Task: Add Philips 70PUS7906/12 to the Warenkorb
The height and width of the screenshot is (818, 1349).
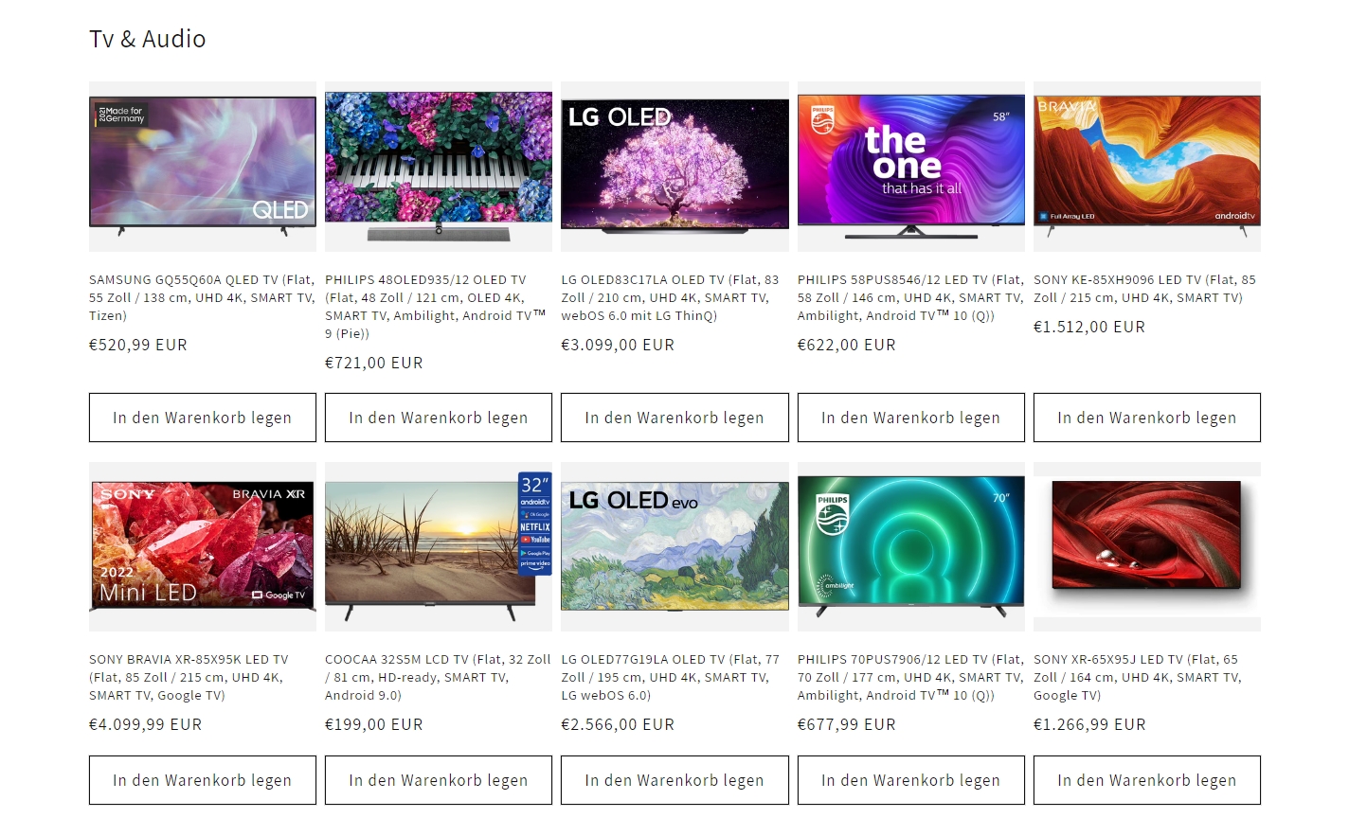Action: pos(911,780)
